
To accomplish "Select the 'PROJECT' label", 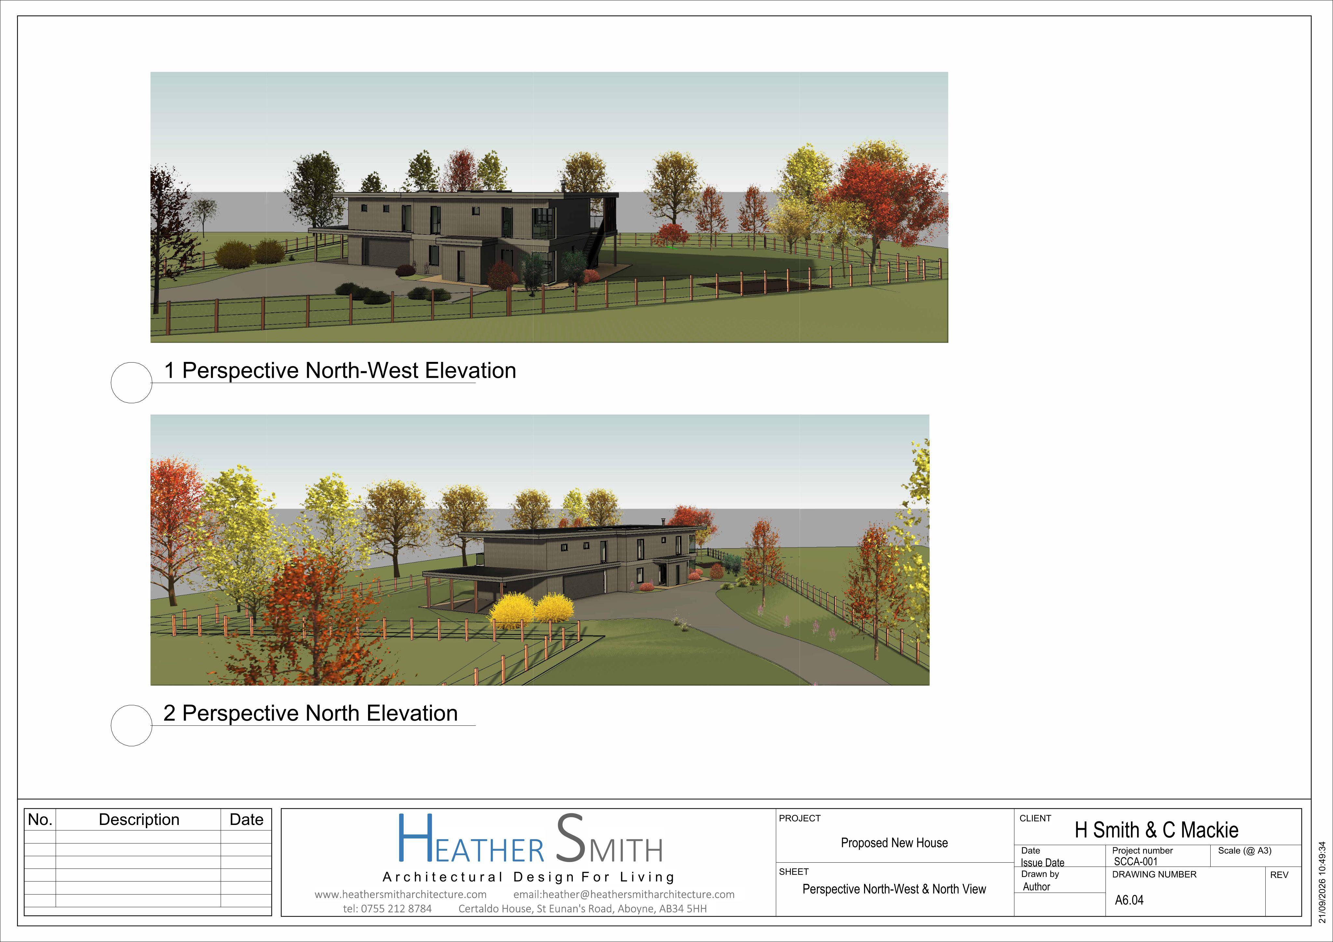I will tap(800, 818).
